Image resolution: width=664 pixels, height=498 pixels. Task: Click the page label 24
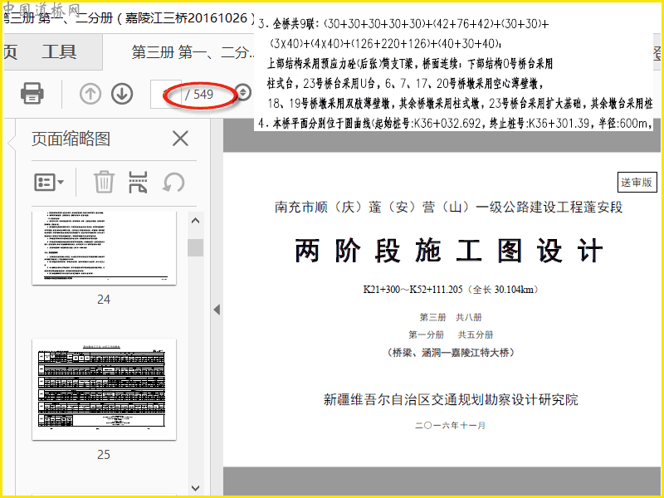coord(104,300)
